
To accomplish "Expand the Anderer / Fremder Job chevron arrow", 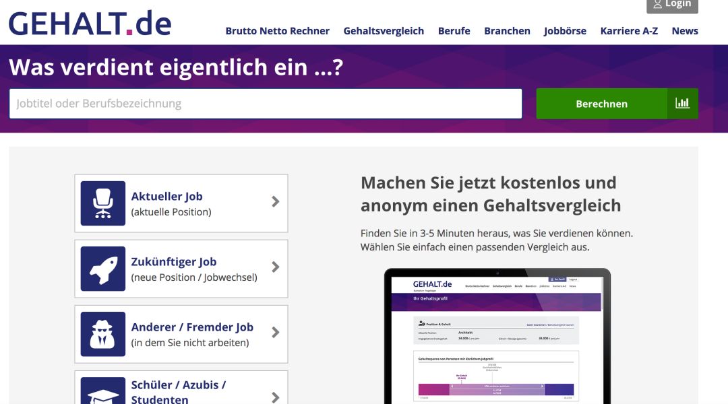I will click(275, 332).
